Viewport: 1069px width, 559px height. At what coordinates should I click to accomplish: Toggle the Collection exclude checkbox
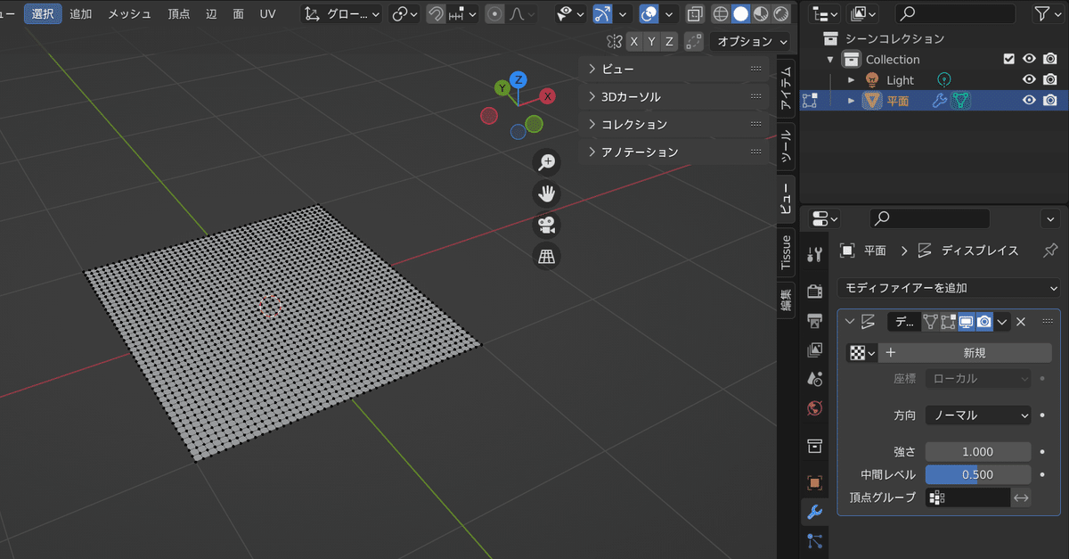[x=1008, y=60]
